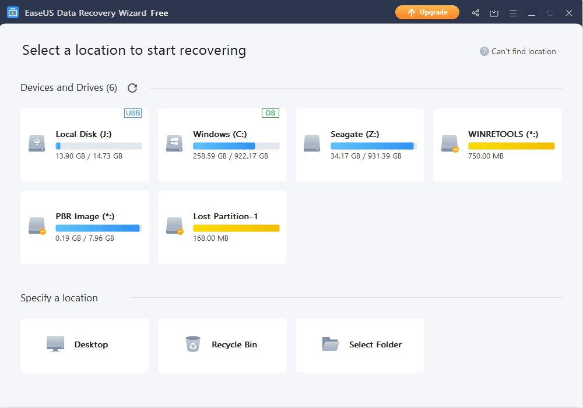Open the Recycle Bin recovery location
The width and height of the screenshot is (583, 408).
pyautogui.click(x=222, y=345)
